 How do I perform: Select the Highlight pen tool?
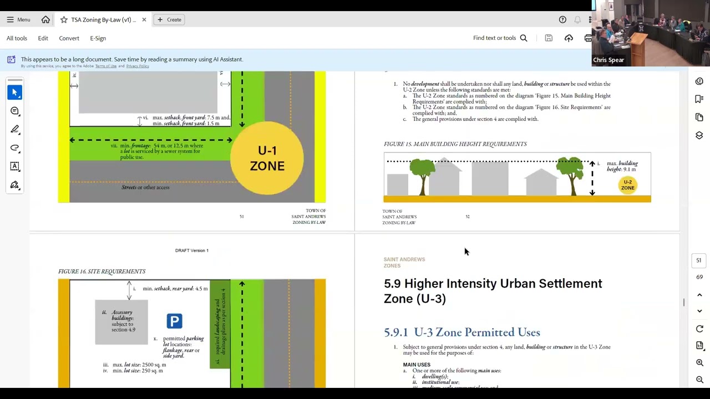[15, 129]
